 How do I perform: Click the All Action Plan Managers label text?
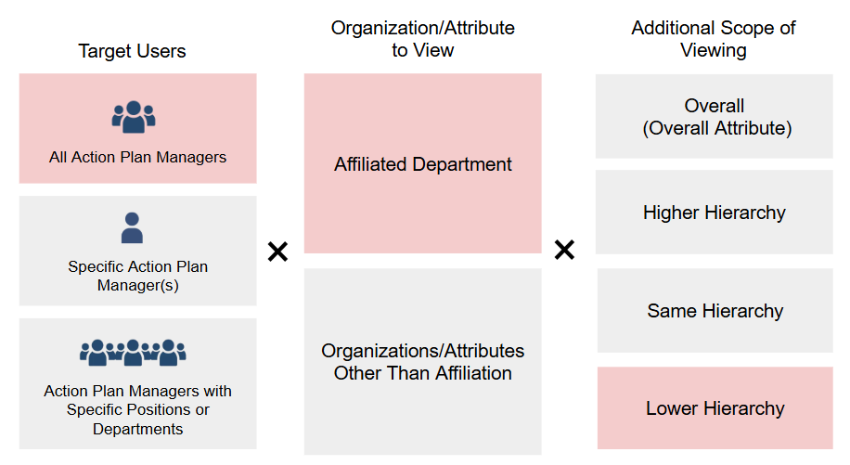[137, 157]
